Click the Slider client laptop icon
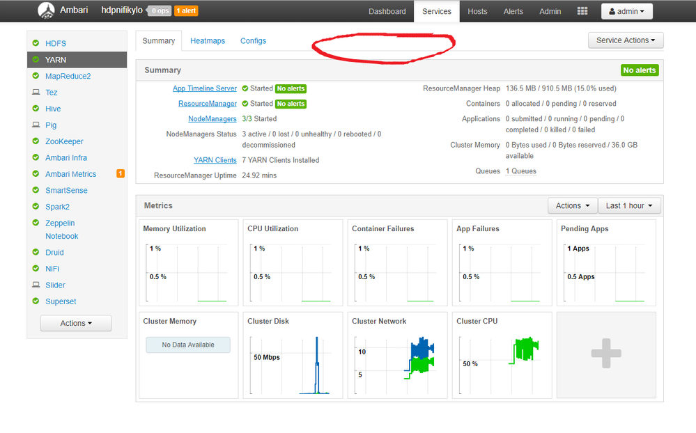This screenshot has width=696, height=433. coord(36,285)
